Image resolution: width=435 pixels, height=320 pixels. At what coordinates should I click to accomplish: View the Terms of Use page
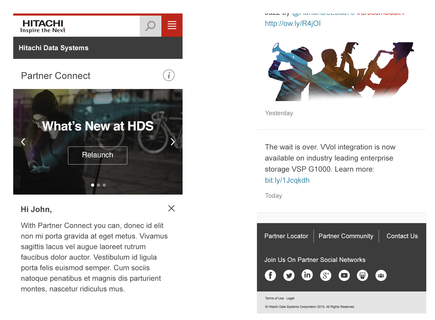click(x=274, y=298)
